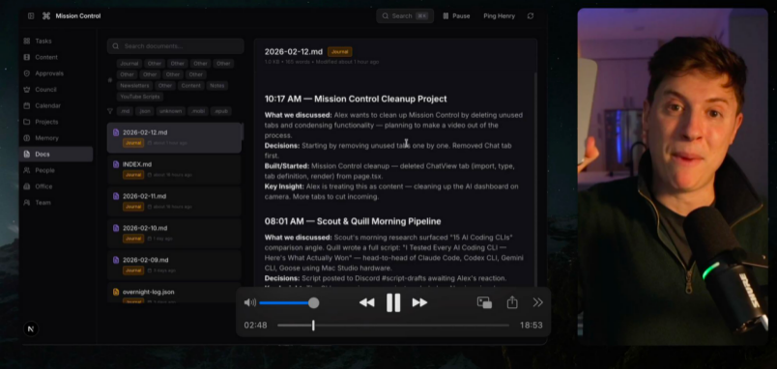Collapse the sidebar panel icon
Image resolution: width=777 pixels, height=369 pixels.
coord(31,15)
